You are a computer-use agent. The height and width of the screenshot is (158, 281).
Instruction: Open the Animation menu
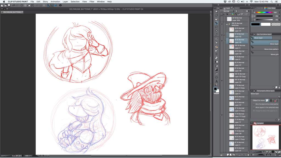coord(55,2)
